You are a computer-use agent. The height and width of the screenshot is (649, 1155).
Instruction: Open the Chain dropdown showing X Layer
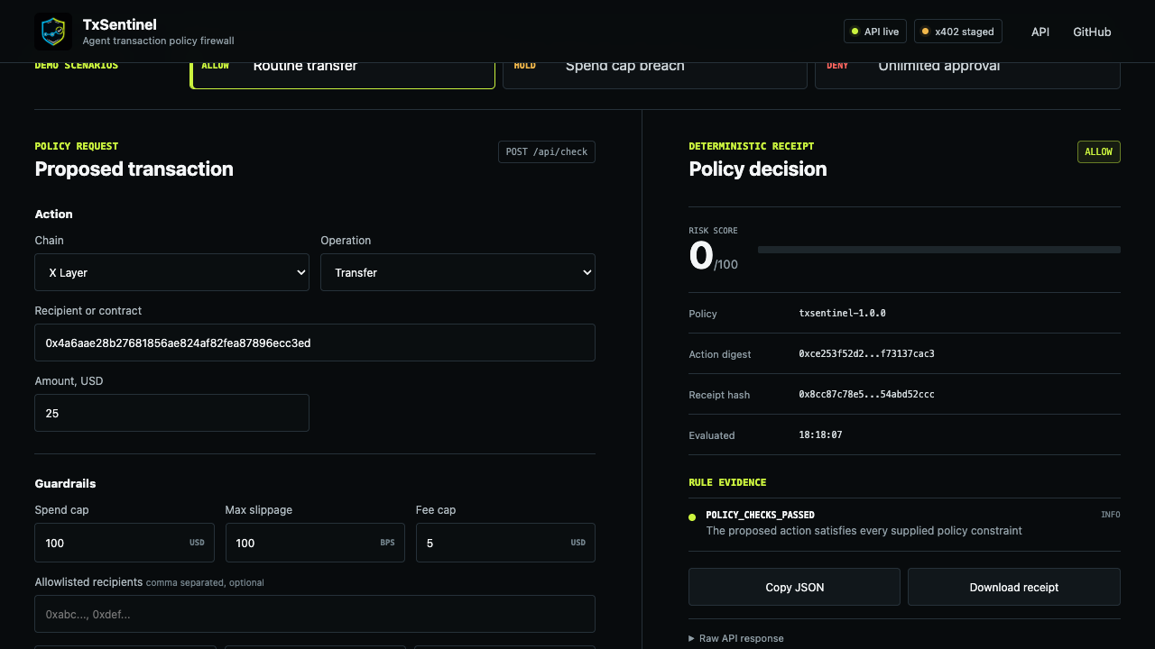171,272
